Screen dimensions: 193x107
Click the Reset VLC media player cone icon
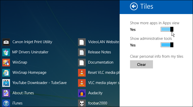click(82, 73)
